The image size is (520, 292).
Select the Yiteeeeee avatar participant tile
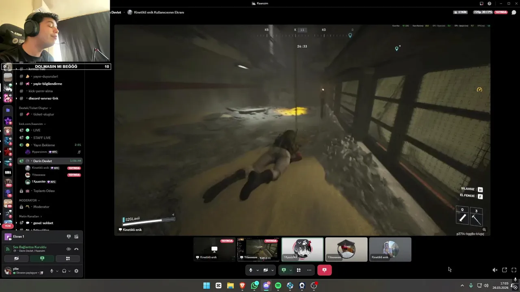coord(346,249)
